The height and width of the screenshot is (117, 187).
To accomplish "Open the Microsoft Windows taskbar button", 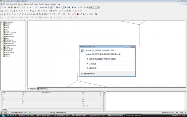I will click(134, 115).
